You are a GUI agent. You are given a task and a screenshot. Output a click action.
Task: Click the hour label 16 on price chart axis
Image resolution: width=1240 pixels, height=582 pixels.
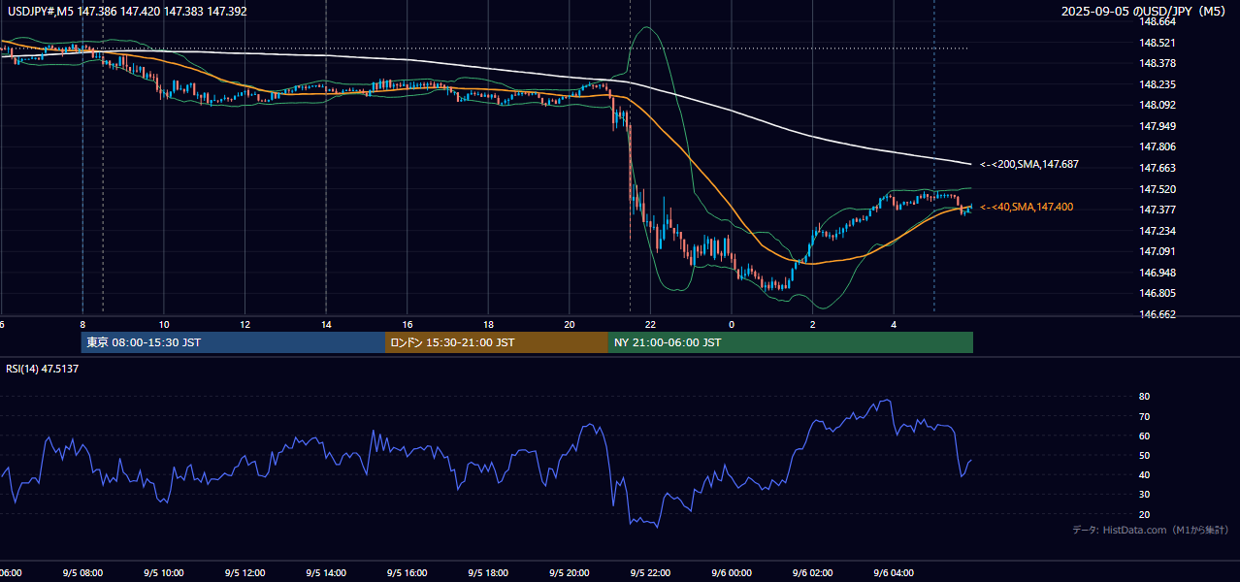click(408, 324)
